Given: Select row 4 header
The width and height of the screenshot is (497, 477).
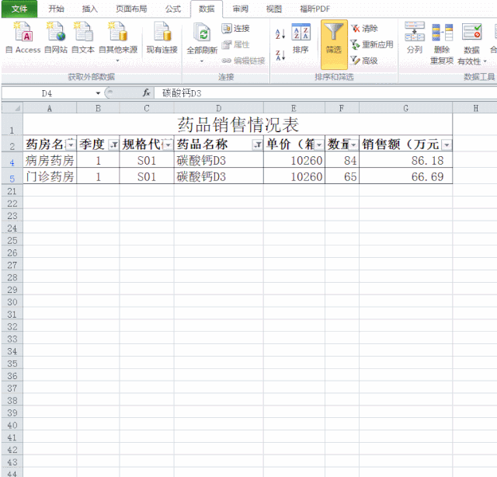Looking at the screenshot, I should 12,162.
